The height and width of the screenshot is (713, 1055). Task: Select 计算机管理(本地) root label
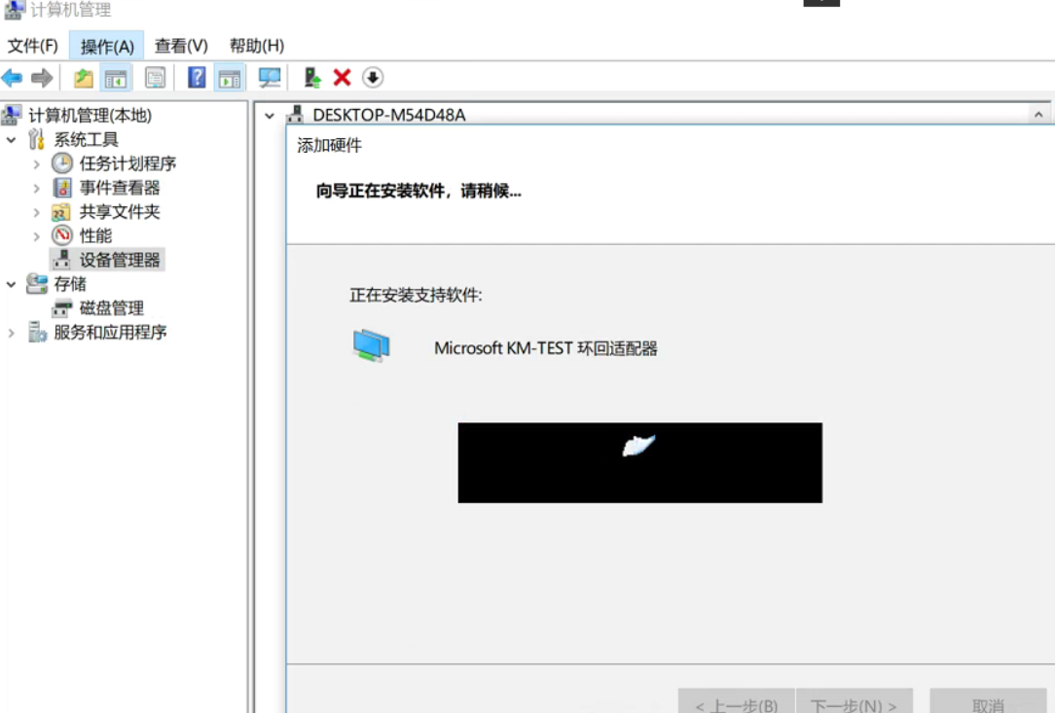click(90, 115)
